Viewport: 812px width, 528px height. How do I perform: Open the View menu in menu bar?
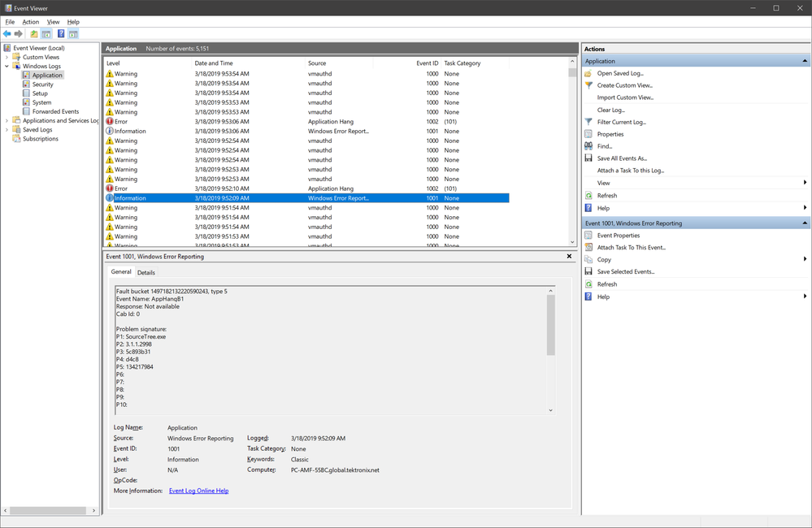(54, 22)
